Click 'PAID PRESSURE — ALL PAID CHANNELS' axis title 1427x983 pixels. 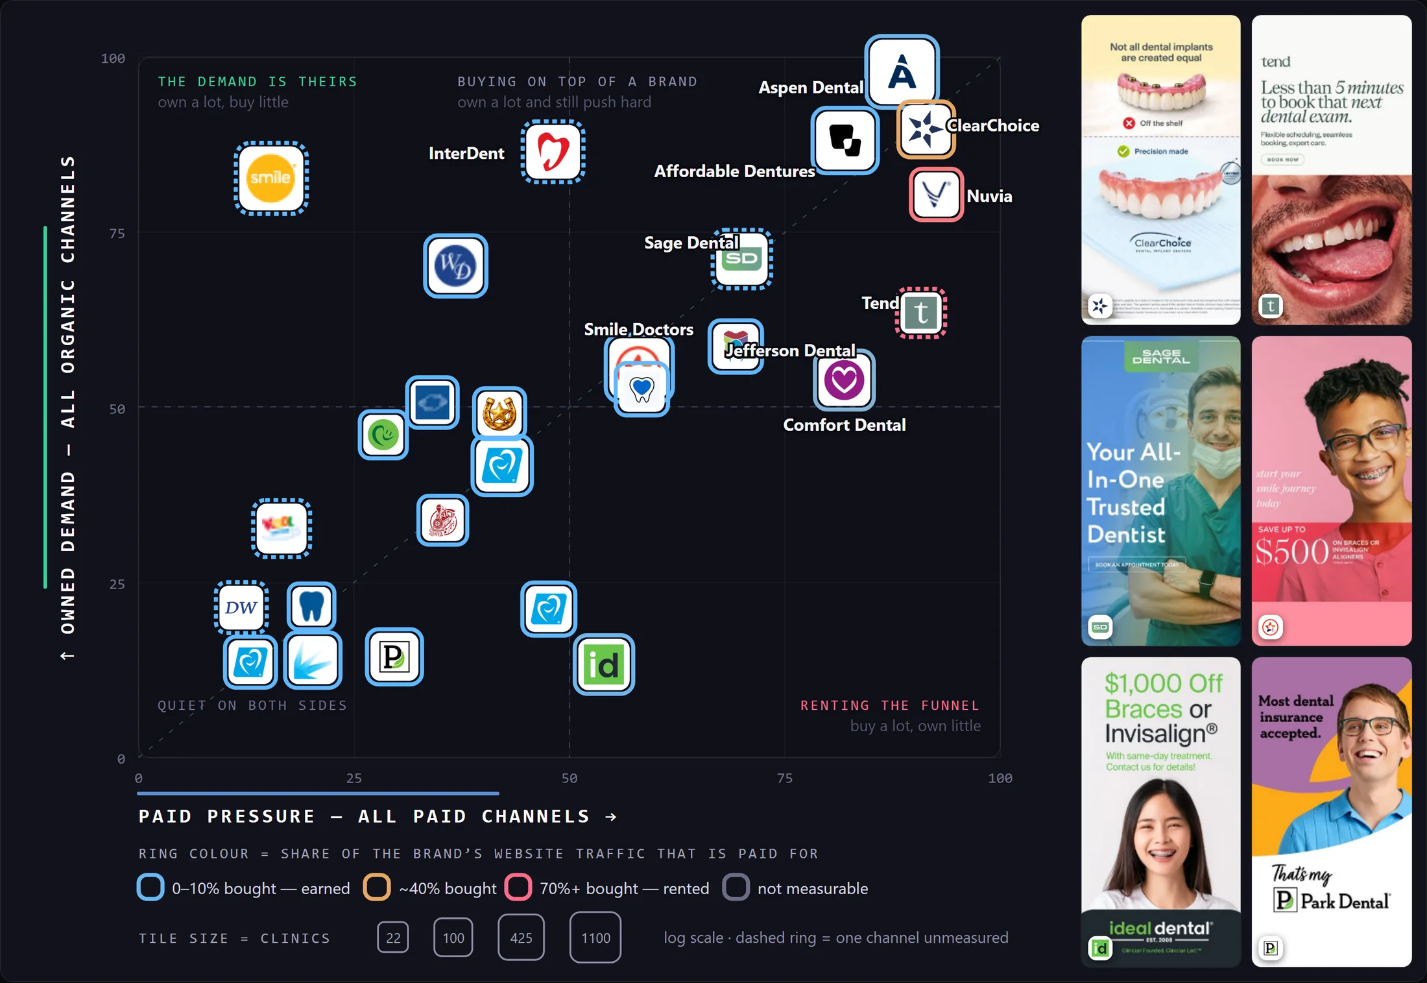click(378, 816)
